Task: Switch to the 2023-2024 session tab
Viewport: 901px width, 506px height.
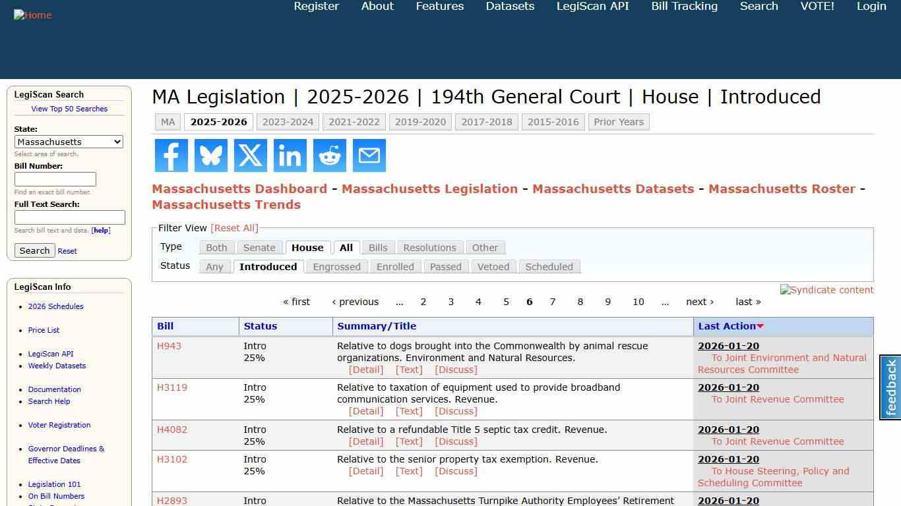Action: 288,121
